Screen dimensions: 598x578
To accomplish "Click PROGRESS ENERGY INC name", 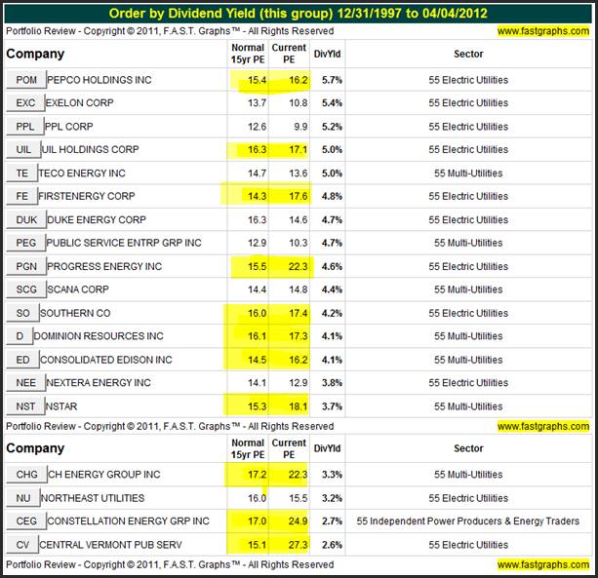I will tap(104, 266).
